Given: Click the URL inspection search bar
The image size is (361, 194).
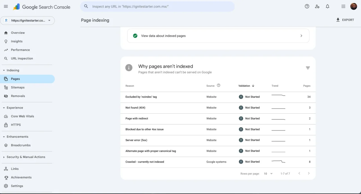Looking at the screenshot, I should coord(157,6).
